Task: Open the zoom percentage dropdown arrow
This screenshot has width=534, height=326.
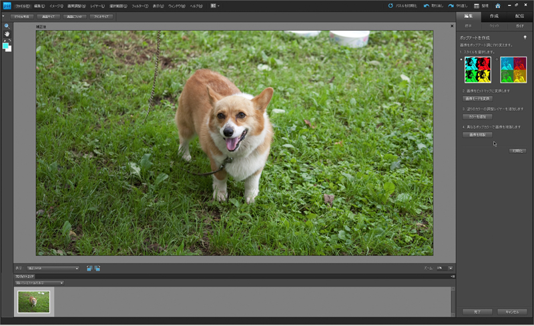Action: point(450,268)
